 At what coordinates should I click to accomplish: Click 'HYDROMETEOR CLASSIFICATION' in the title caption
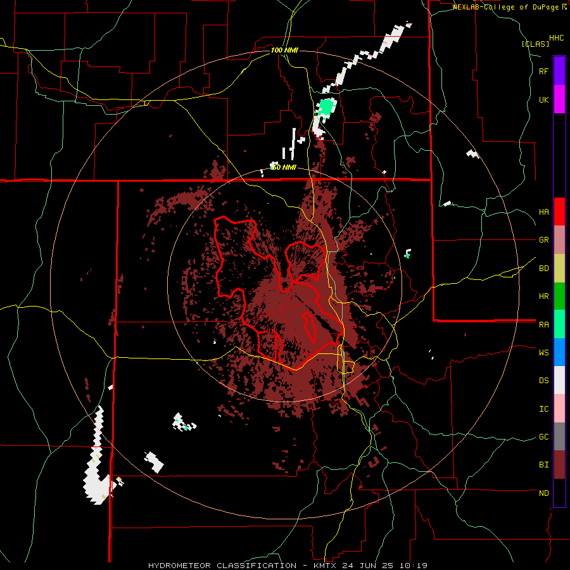[x=222, y=566]
